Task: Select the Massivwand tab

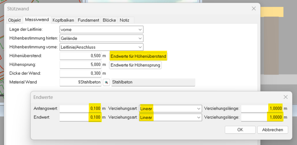Action: pos(37,20)
